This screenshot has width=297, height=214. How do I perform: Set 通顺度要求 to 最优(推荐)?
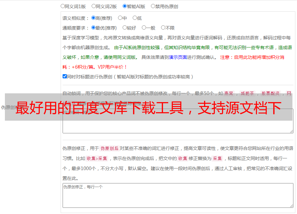93,28
